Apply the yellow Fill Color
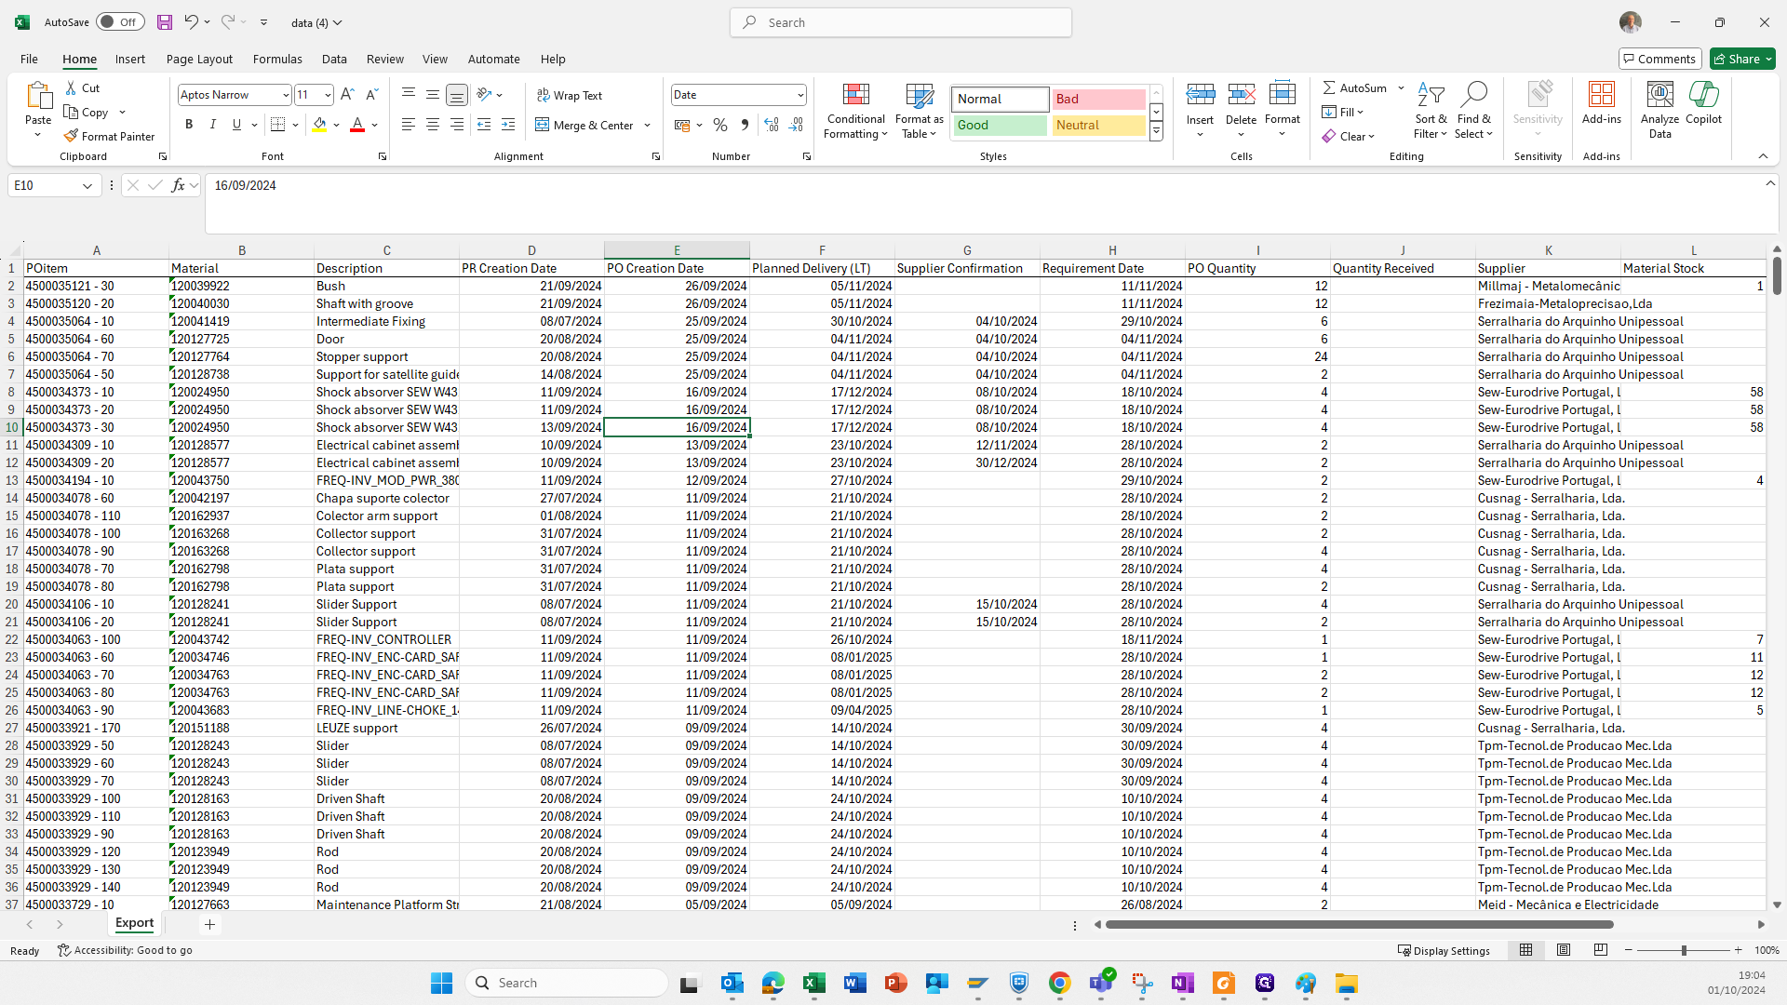Screen dimensions: 1787x1005 click(320, 125)
